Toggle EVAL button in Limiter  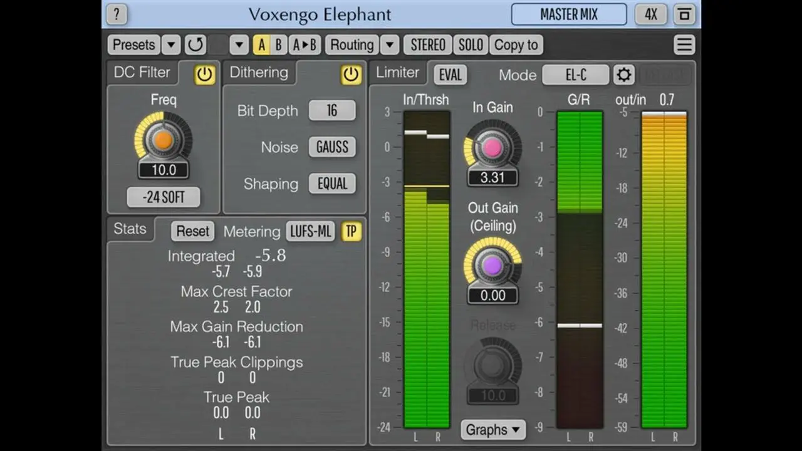pos(450,75)
